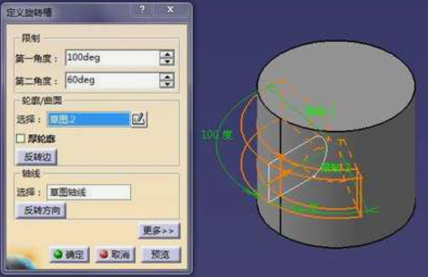The height and width of the screenshot is (277, 428).
Task: Increase the 第一角度 value with up arrow
Action: [167, 54]
